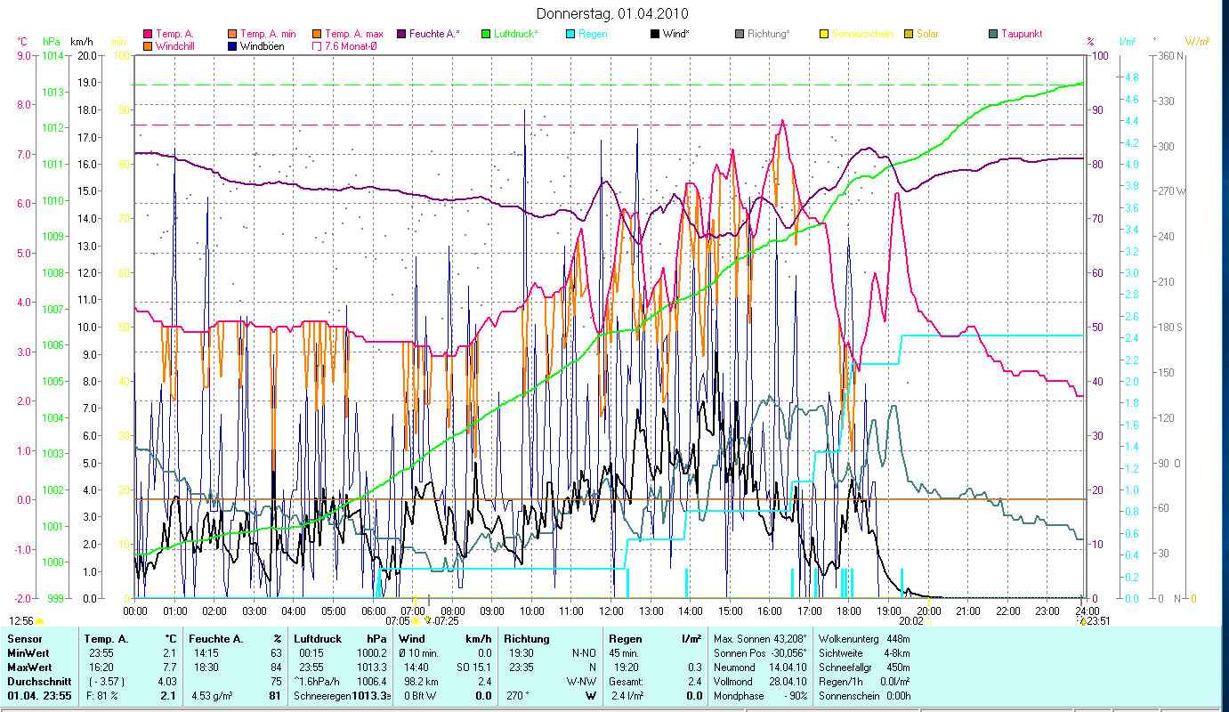Click the Sonnenschein 0.00h entry
The width and height of the screenshot is (1229, 712).
click(x=863, y=696)
